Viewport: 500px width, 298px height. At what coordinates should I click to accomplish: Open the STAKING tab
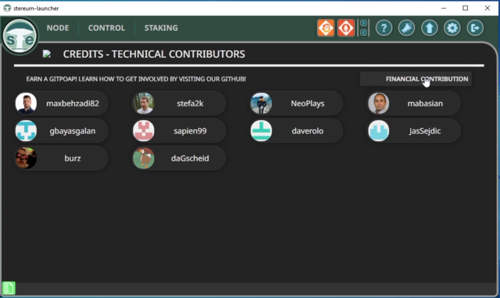(x=161, y=28)
